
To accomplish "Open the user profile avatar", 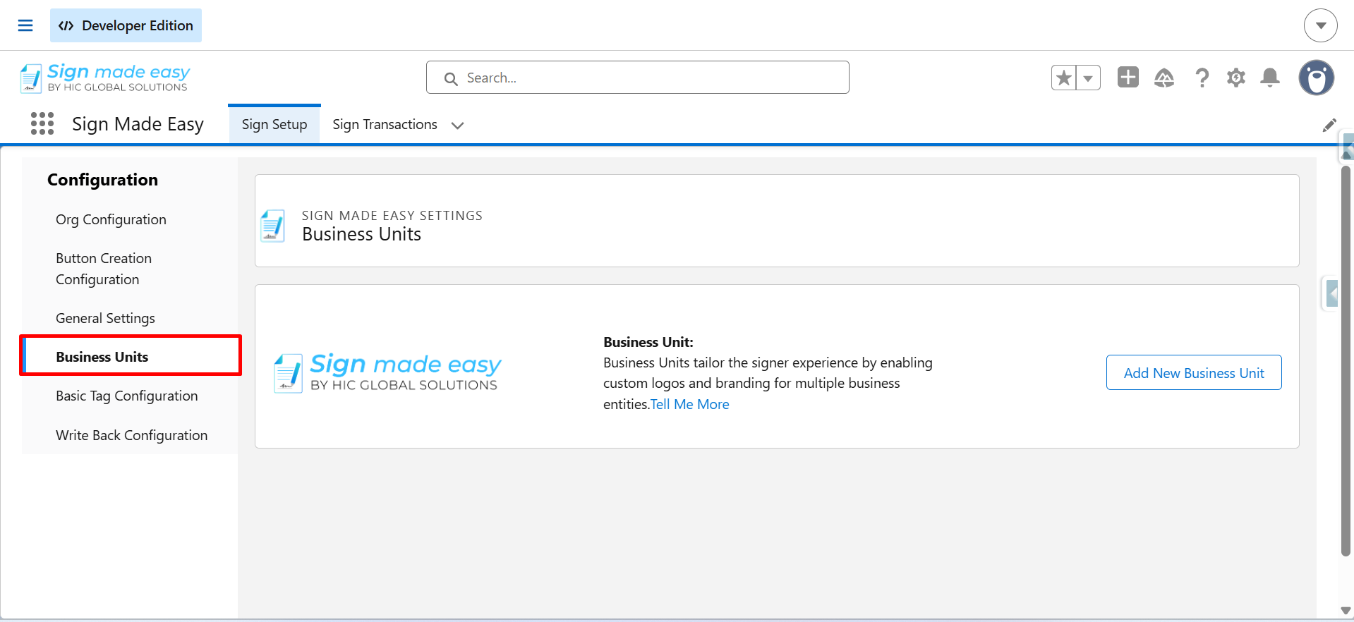I will [1316, 78].
